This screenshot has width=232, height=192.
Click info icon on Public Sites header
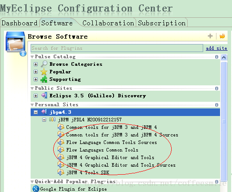(216, 88)
